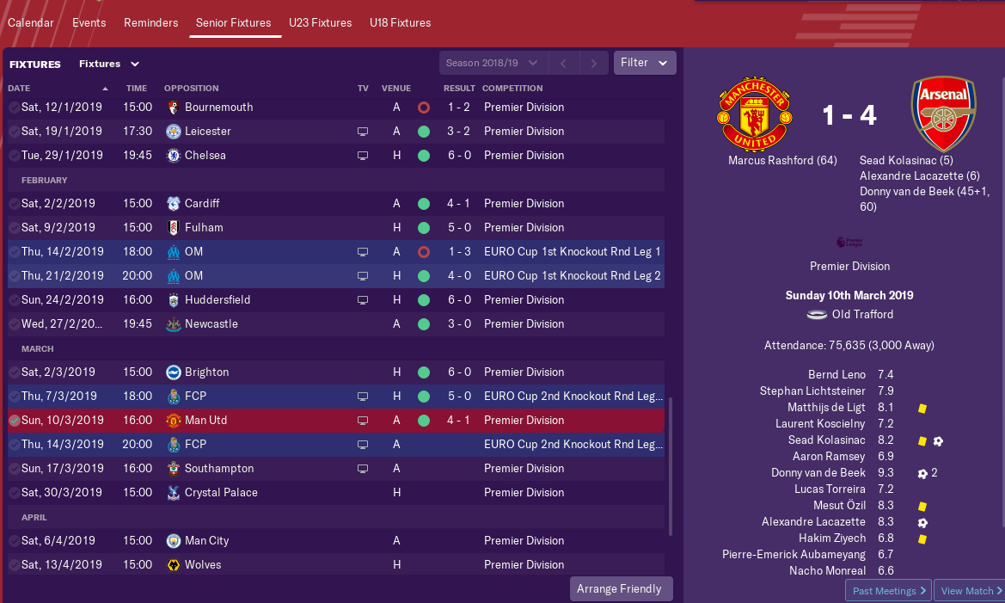Click the Old Trafford stadium icon

pos(817,314)
